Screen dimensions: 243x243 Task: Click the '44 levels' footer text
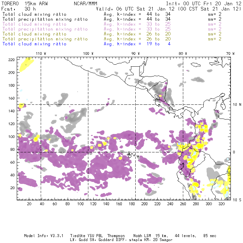point(186,236)
